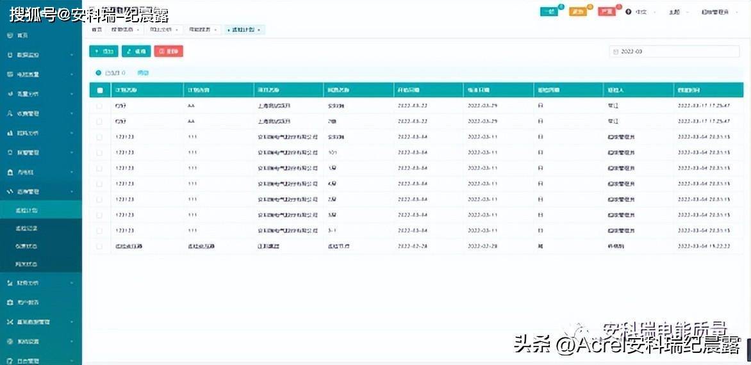Click the green 添加 add button

(x=103, y=51)
